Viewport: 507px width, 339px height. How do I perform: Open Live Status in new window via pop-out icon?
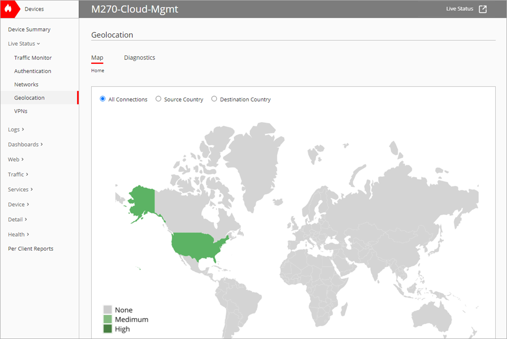tap(483, 8)
